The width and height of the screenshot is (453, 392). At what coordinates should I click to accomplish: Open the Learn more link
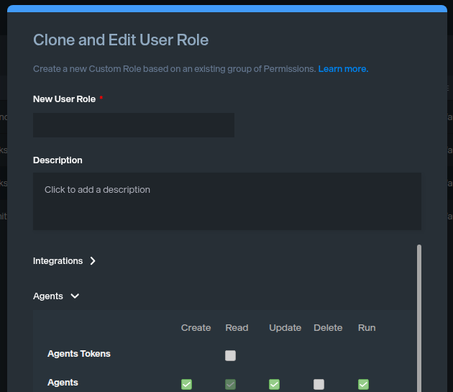(x=343, y=69)
